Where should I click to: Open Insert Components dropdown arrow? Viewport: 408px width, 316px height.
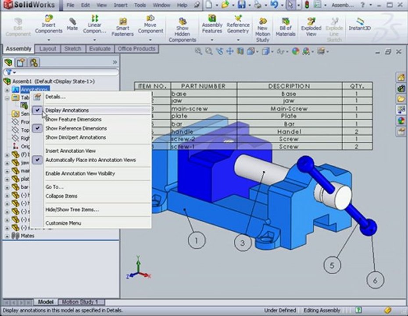click(49, 40)
